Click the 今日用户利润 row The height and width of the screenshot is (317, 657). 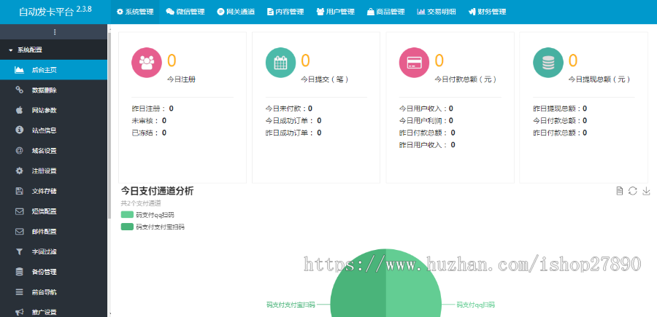426,121
